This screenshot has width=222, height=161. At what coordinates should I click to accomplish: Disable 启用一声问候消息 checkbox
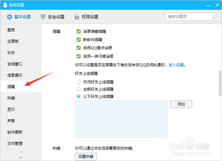(78, 56)
